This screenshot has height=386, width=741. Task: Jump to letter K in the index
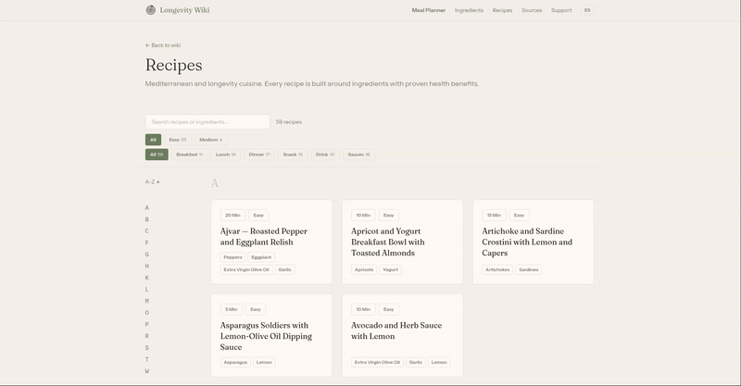pyautogui.click(x=147, y=278)
